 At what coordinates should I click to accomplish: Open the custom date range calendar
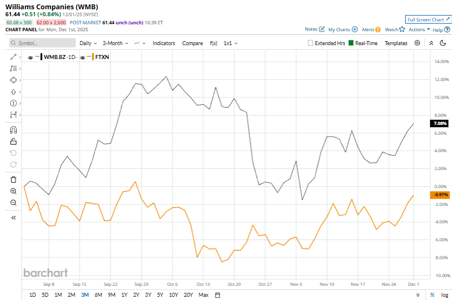(218, 295)
